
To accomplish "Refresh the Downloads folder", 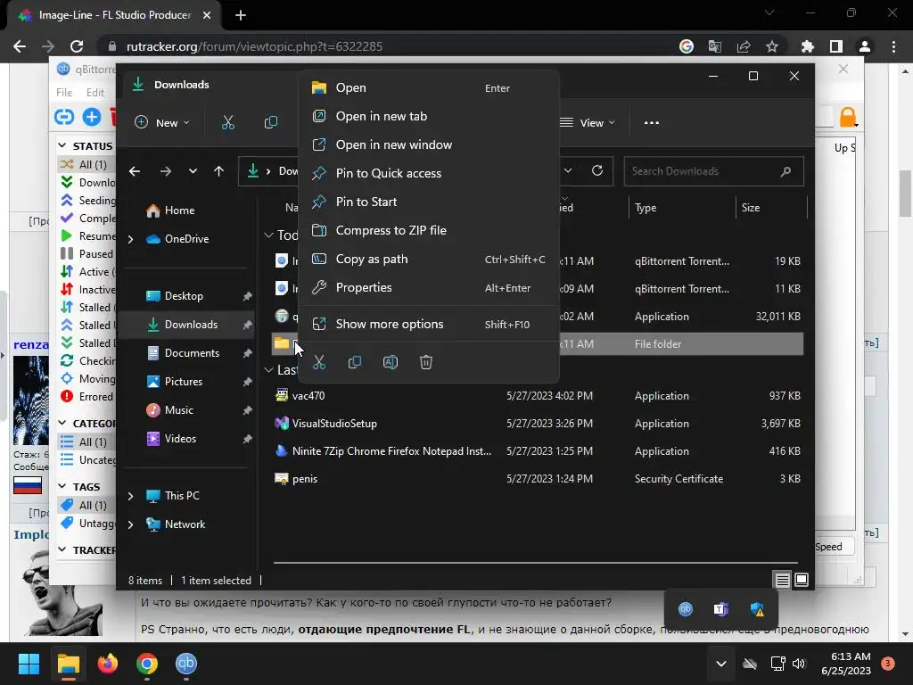I will pyautogui.click(x=597, y=170).
